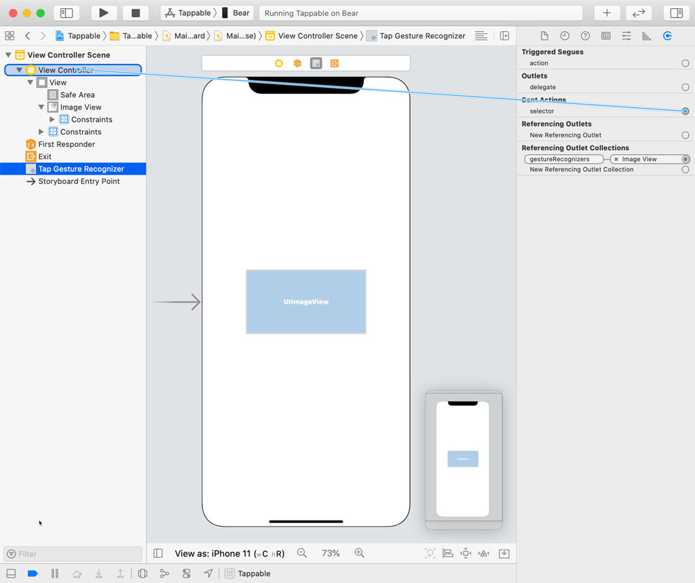The image size is (695, 583).
Task: Expand Constraints under Image View
Action: 52,120
